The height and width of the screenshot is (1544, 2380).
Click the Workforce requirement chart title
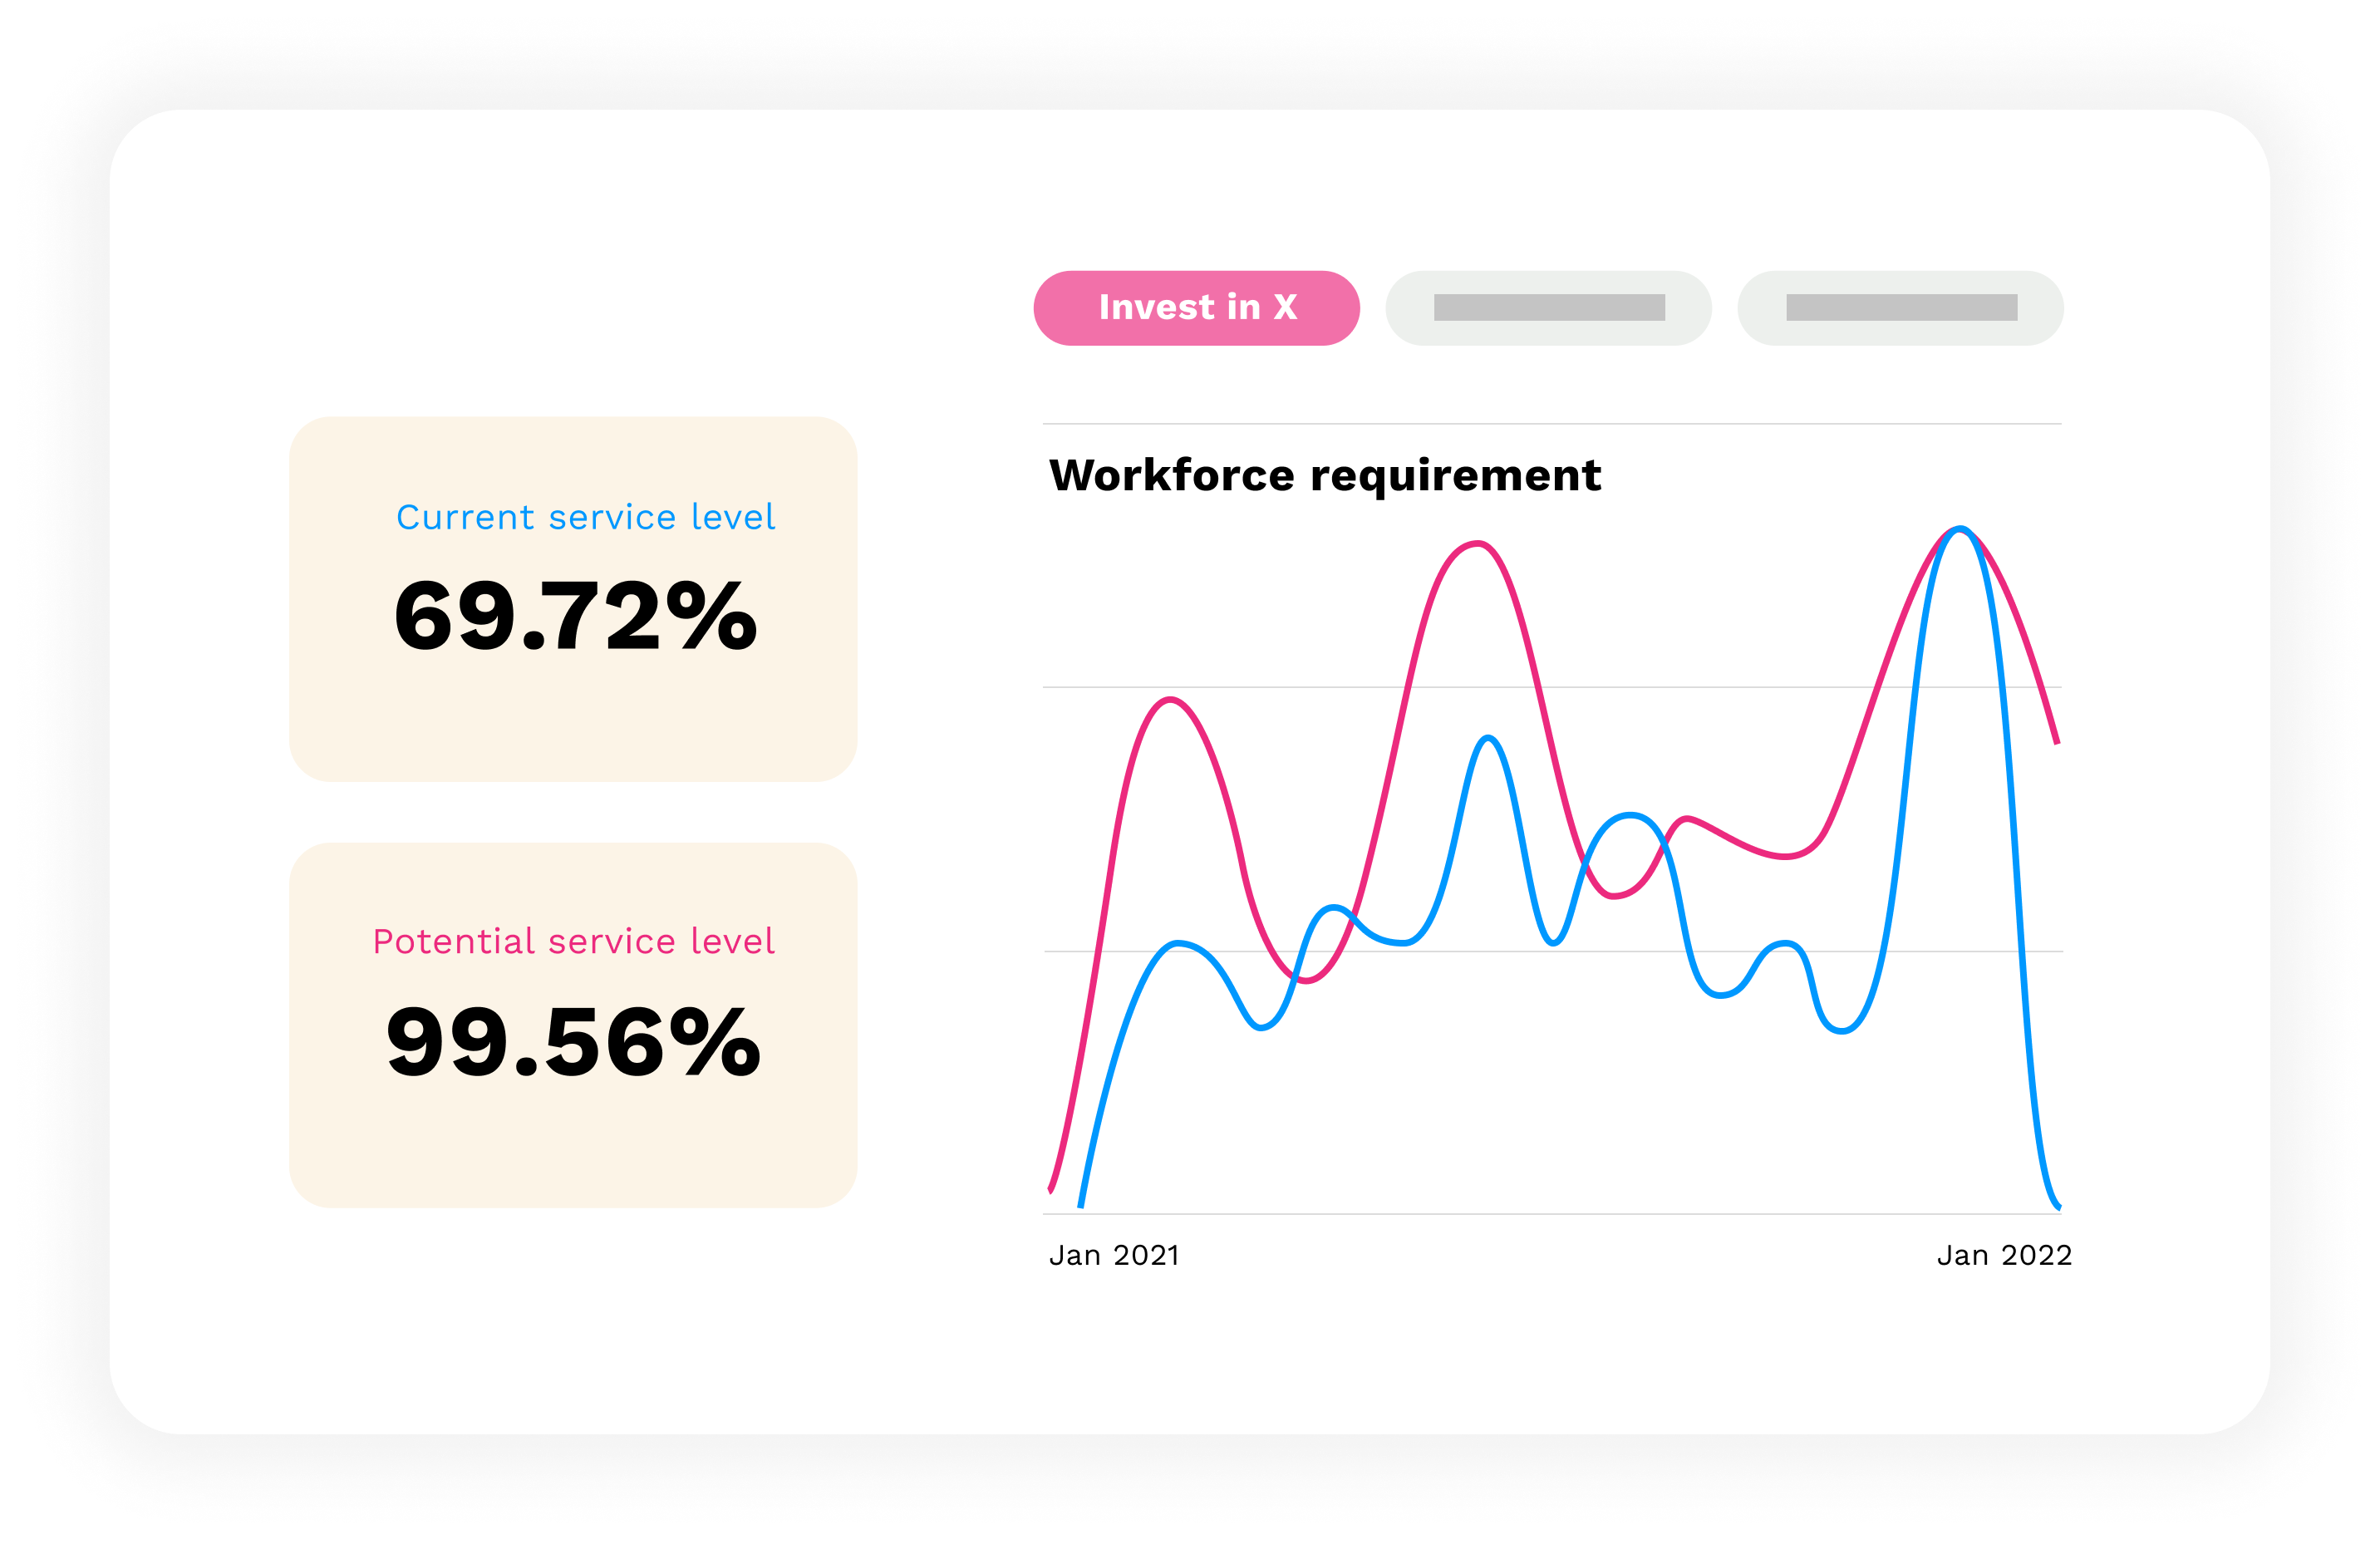tap(1325, 475)
